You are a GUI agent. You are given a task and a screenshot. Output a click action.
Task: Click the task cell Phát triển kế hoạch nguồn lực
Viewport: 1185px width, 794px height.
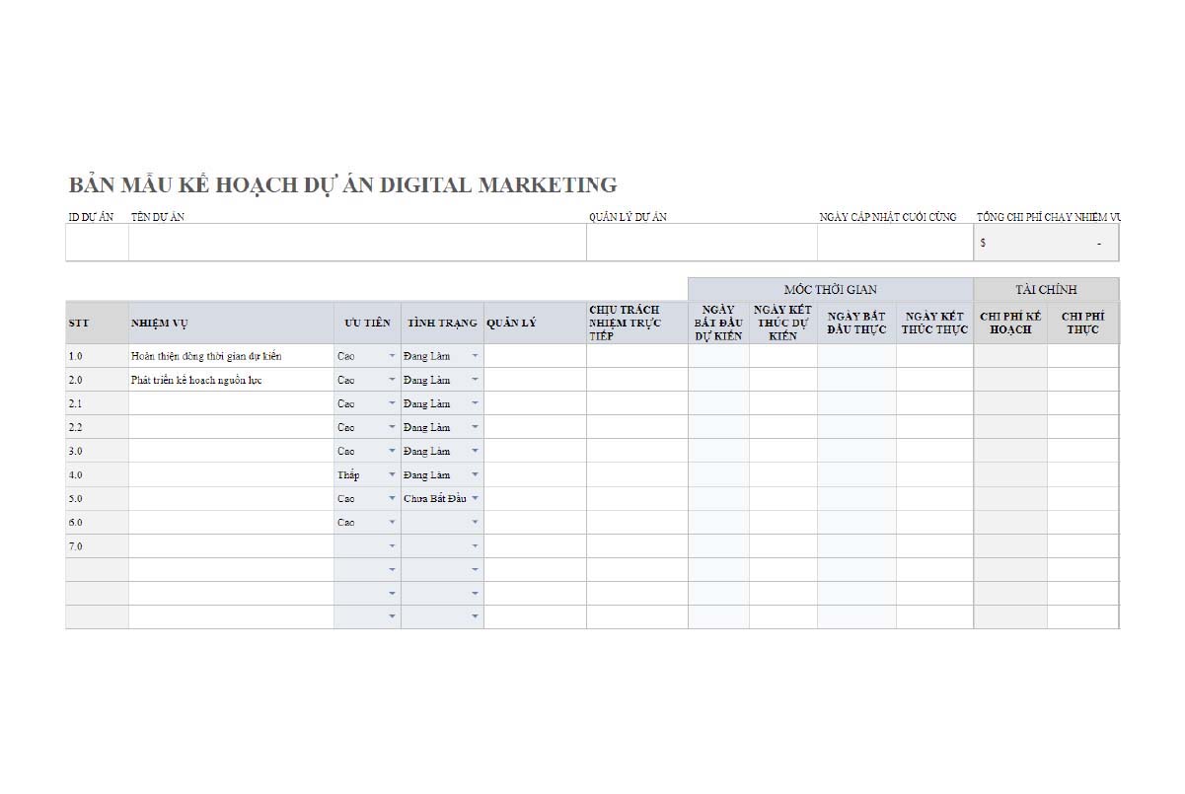click(231, 380)
